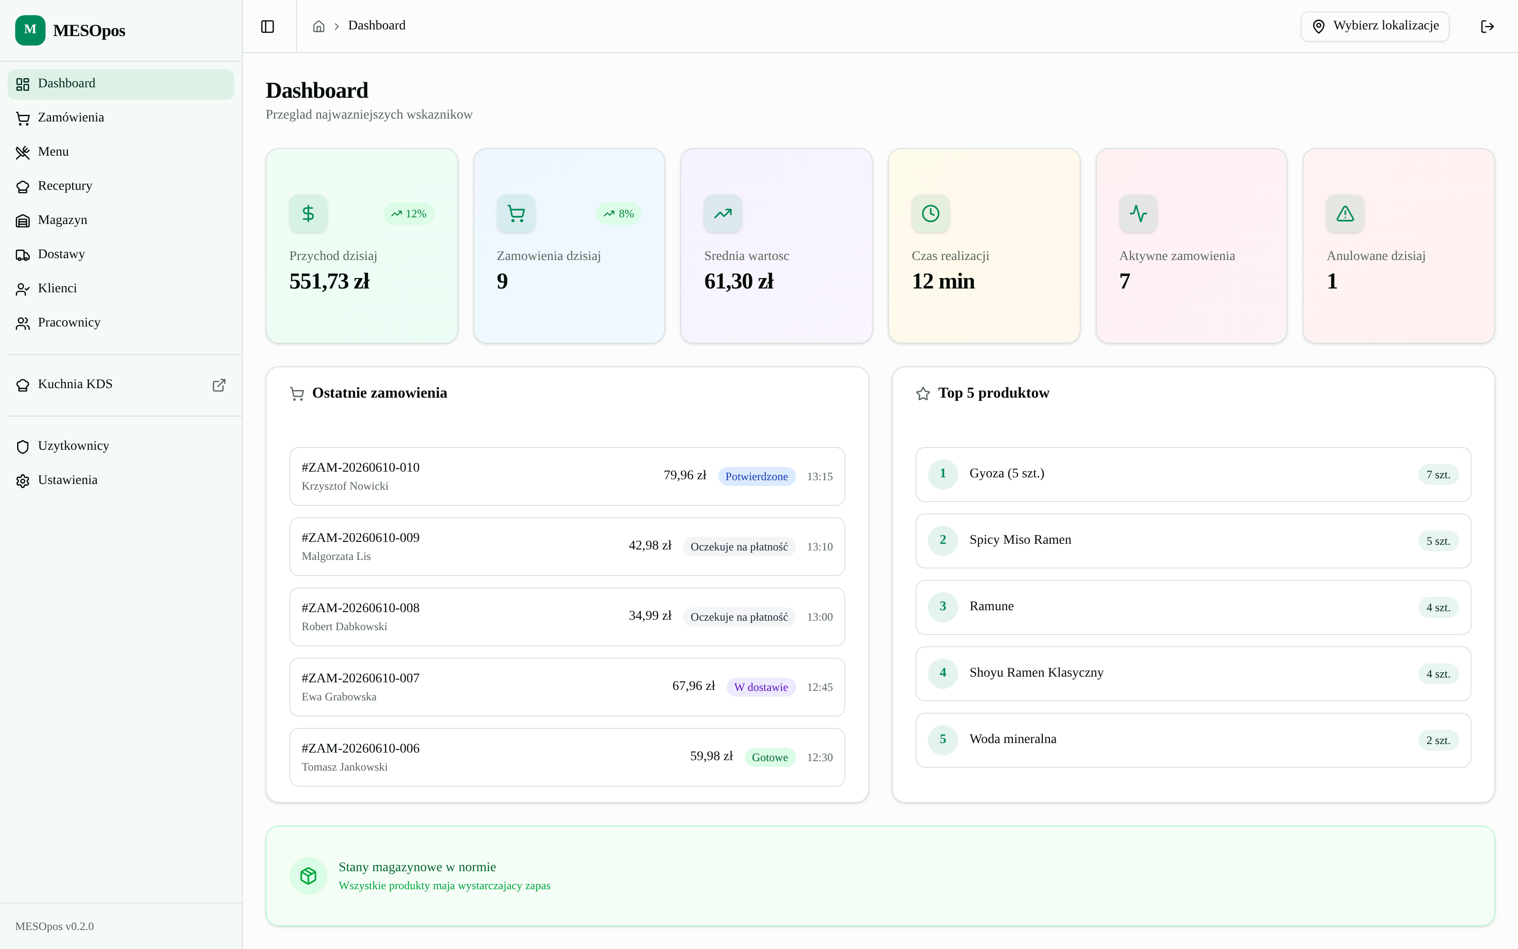Click the Klienci user-check icon

[23, 289]
